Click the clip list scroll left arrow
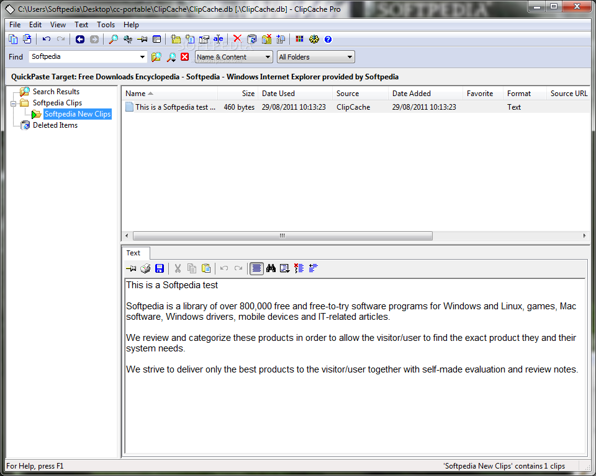The width and height of the screenshot is (596, 476). click(x=127, y=236)
